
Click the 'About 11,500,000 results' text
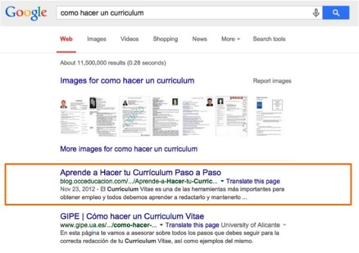[113, 63]
